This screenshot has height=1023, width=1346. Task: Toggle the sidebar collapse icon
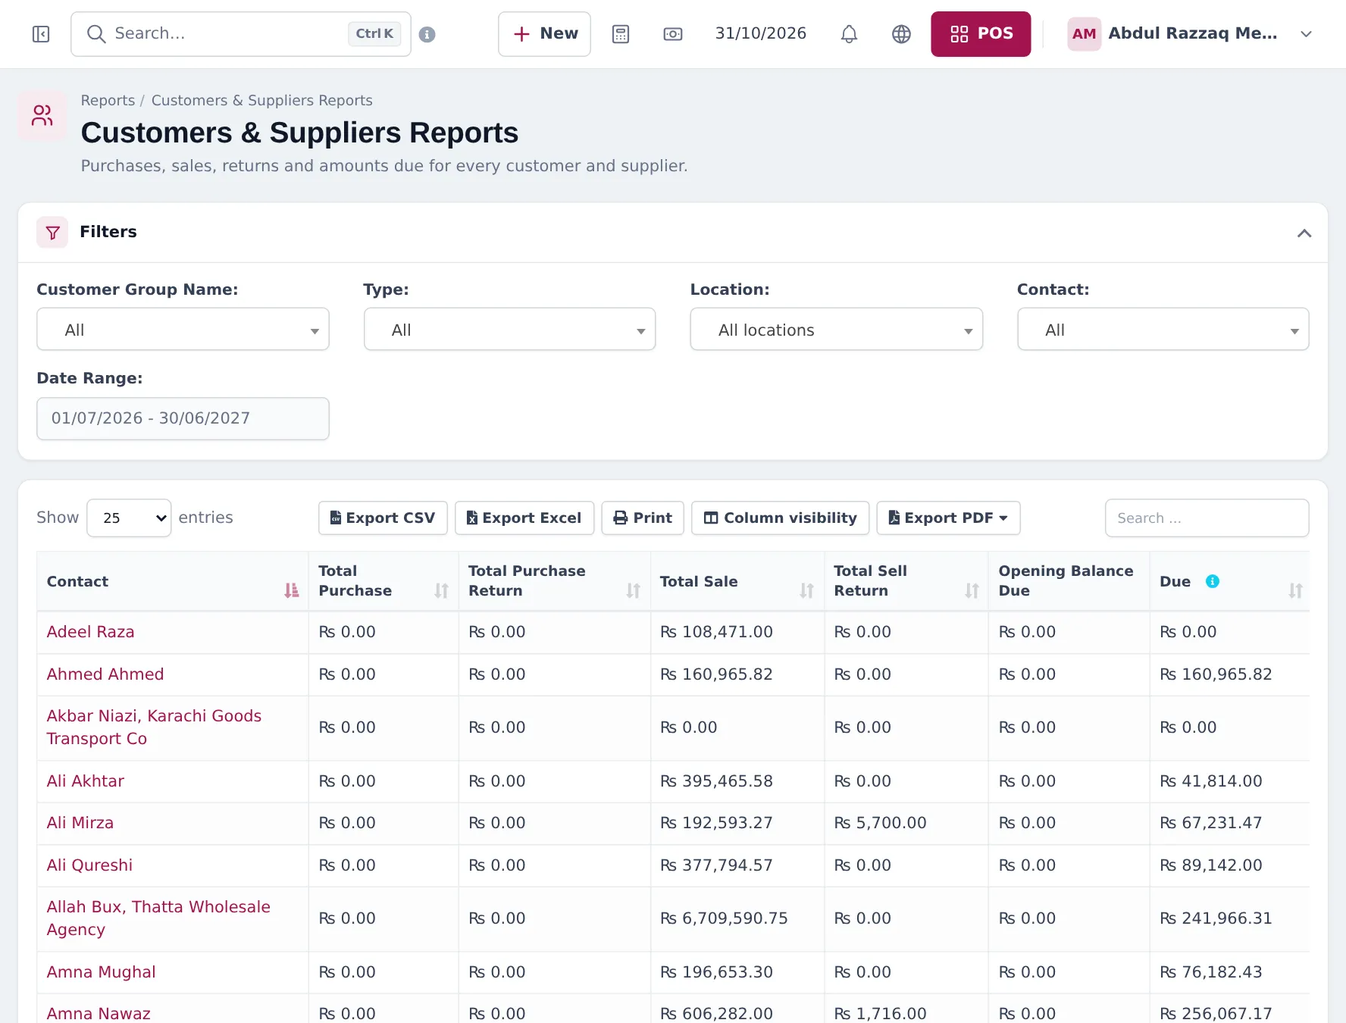pos(41,34)
